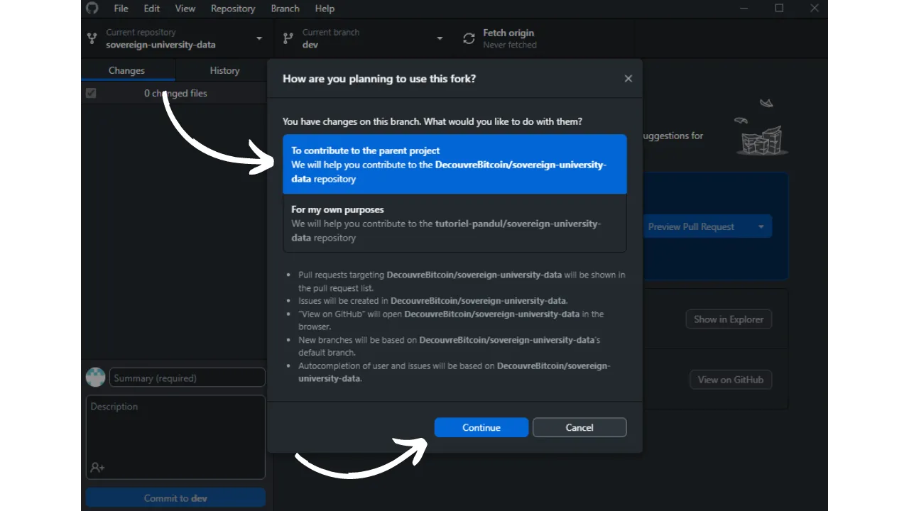This screenshot has width=909, height=511.
Task: Click the Fetch origin button
Action: [x=544, y=38]
